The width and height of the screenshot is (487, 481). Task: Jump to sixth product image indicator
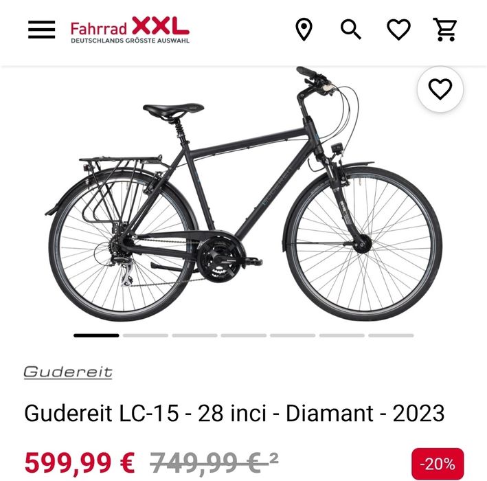(x=341, y=335)
